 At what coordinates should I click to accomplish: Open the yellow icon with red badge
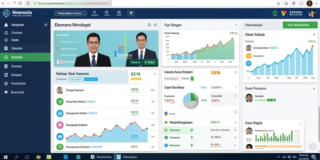[x=283, y=13]
